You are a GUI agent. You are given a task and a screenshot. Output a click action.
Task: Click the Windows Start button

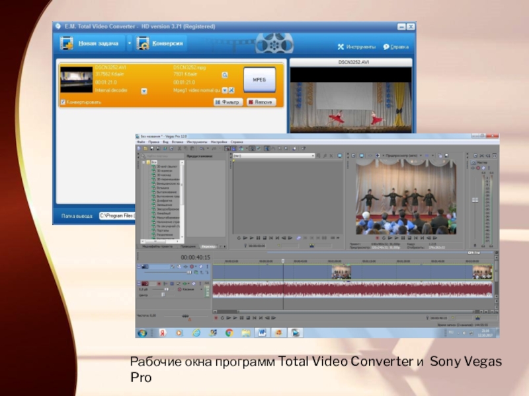[142, 333]
